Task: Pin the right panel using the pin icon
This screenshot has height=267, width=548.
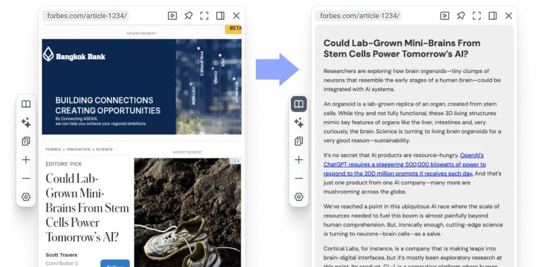Action: pos(461,16)
